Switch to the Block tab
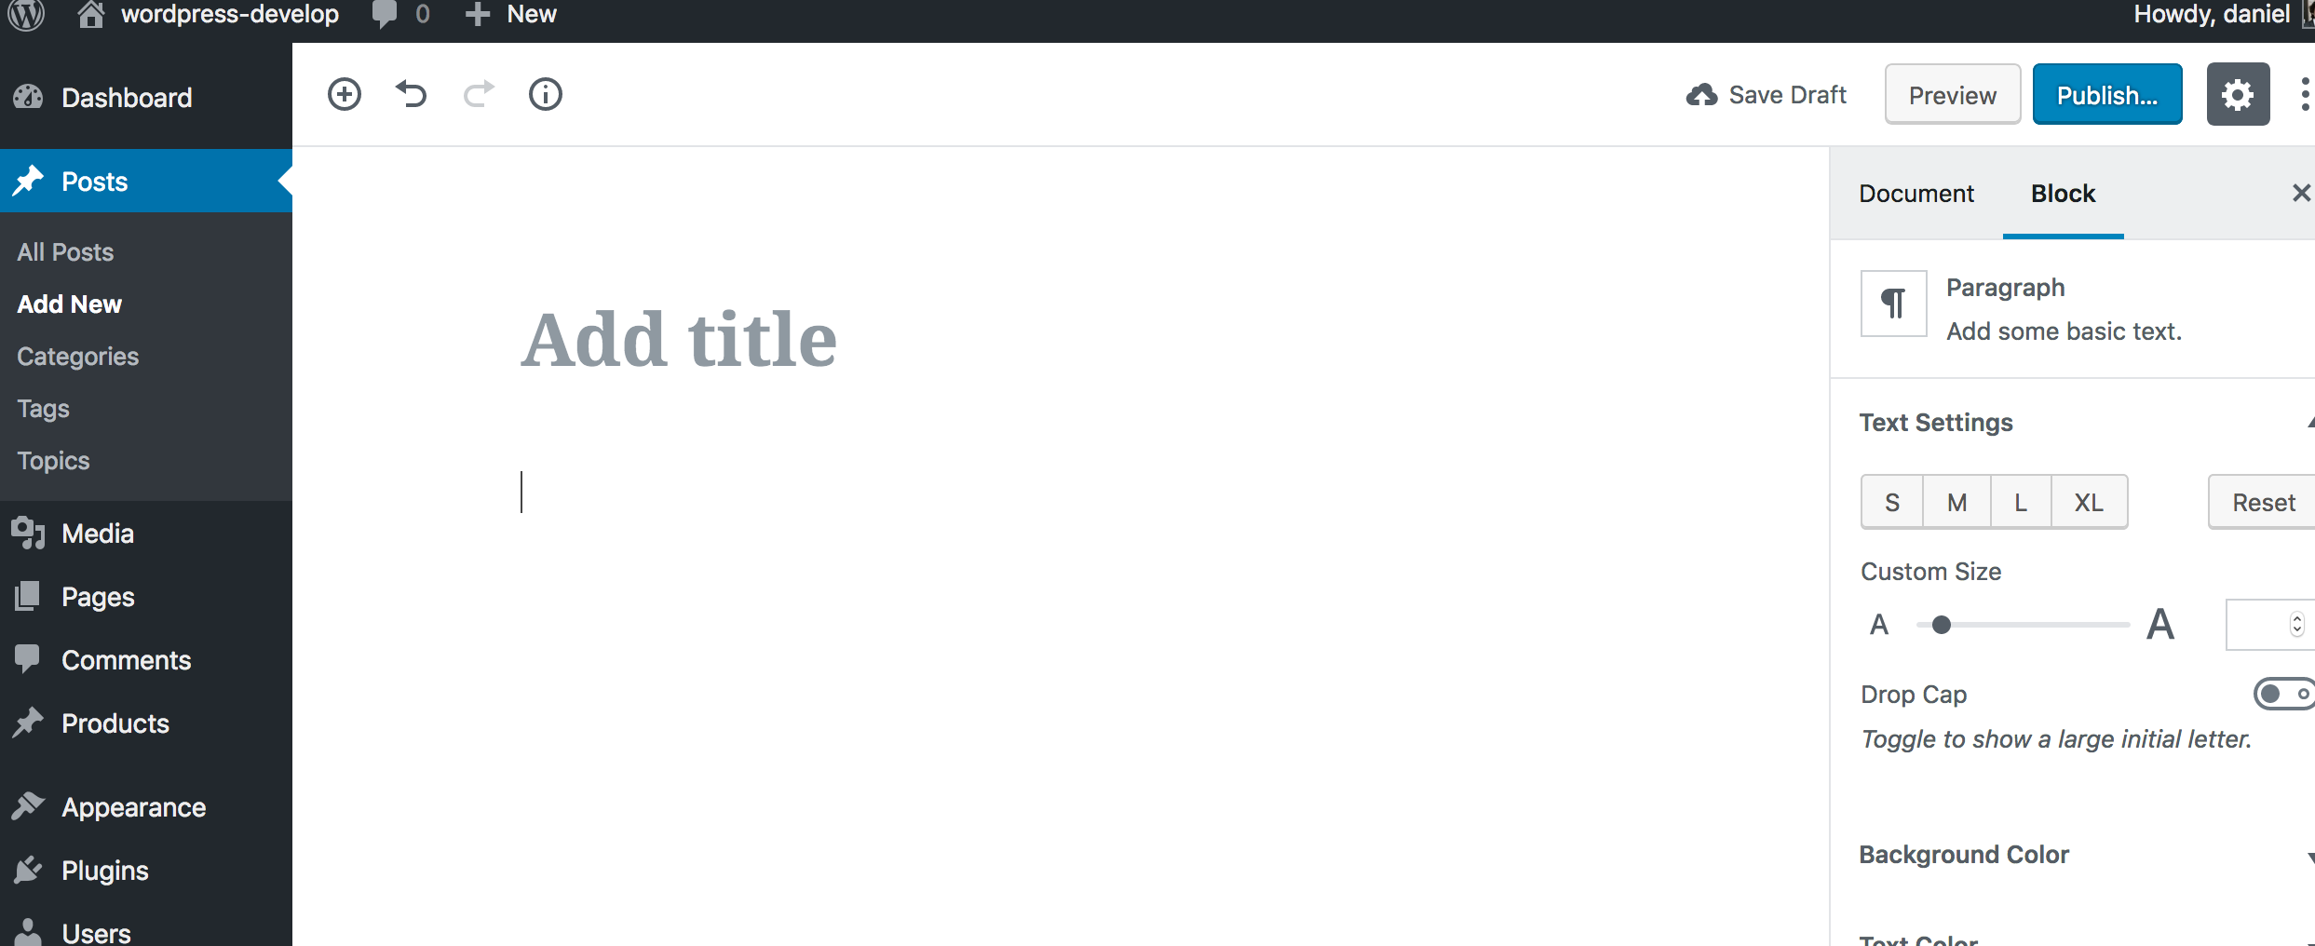The image size is (2315, 946). coord(2063,193)
